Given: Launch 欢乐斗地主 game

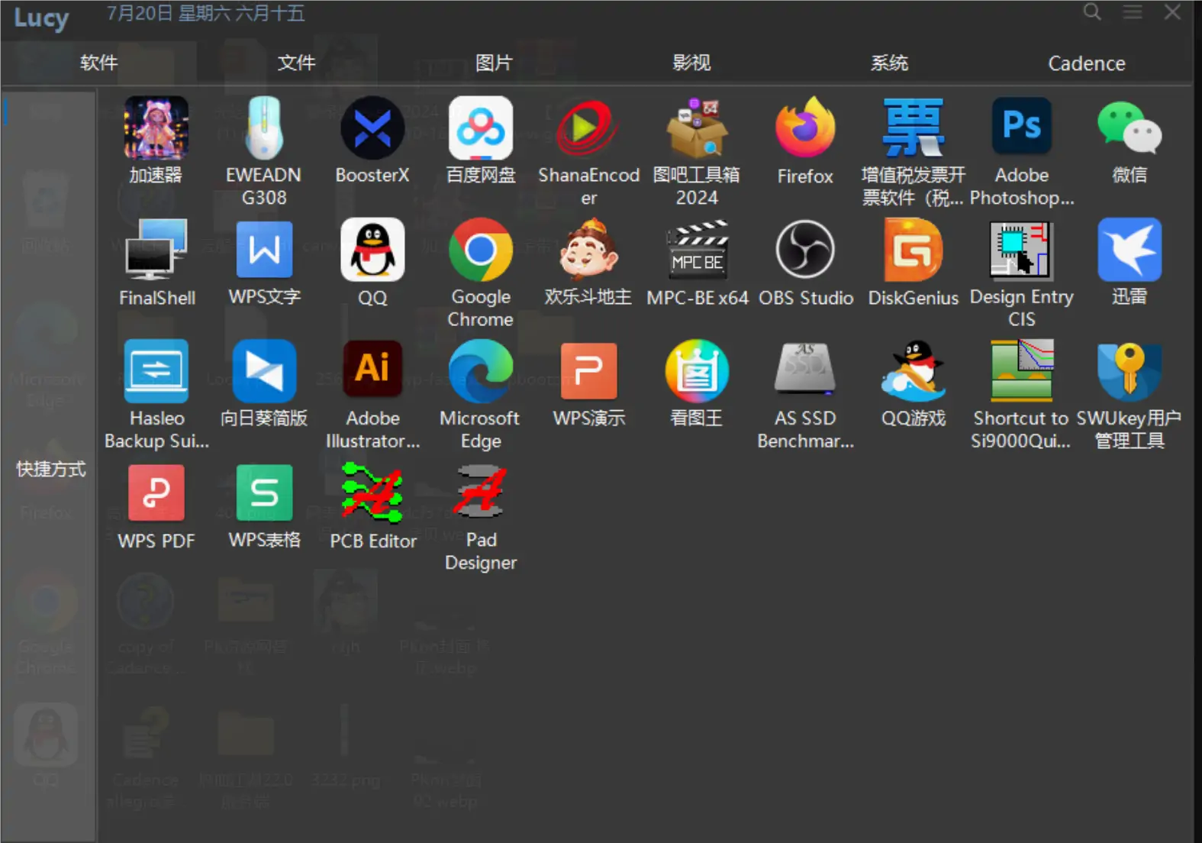Looking at the screenshot, I should click(x=588, y=250).
